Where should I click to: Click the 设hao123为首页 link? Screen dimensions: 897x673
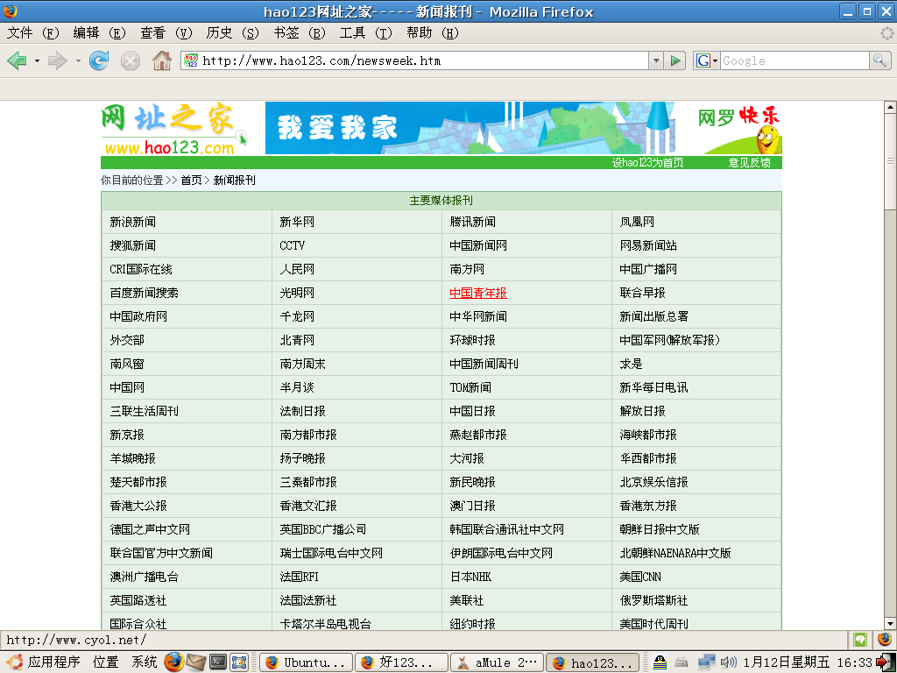point(647,162)
